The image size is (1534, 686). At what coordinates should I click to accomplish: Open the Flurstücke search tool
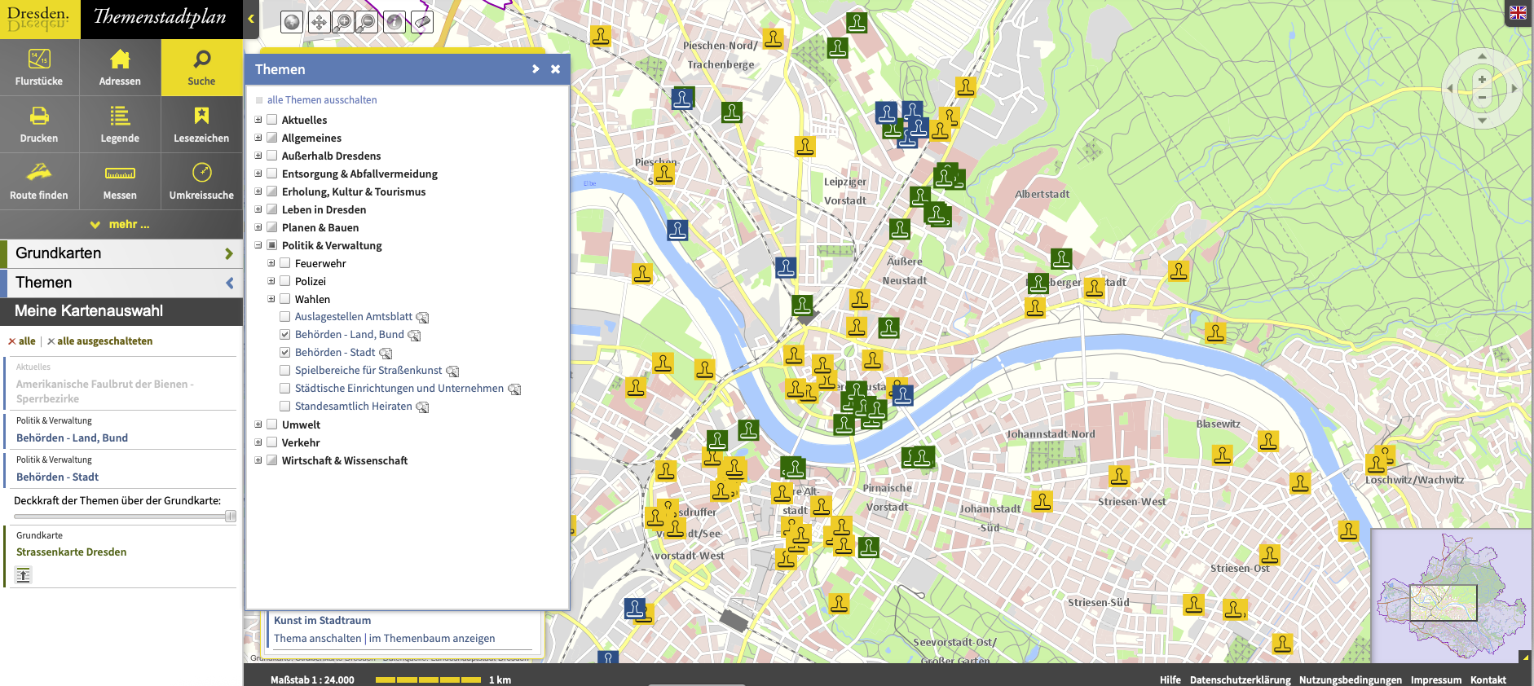[39, 68]
